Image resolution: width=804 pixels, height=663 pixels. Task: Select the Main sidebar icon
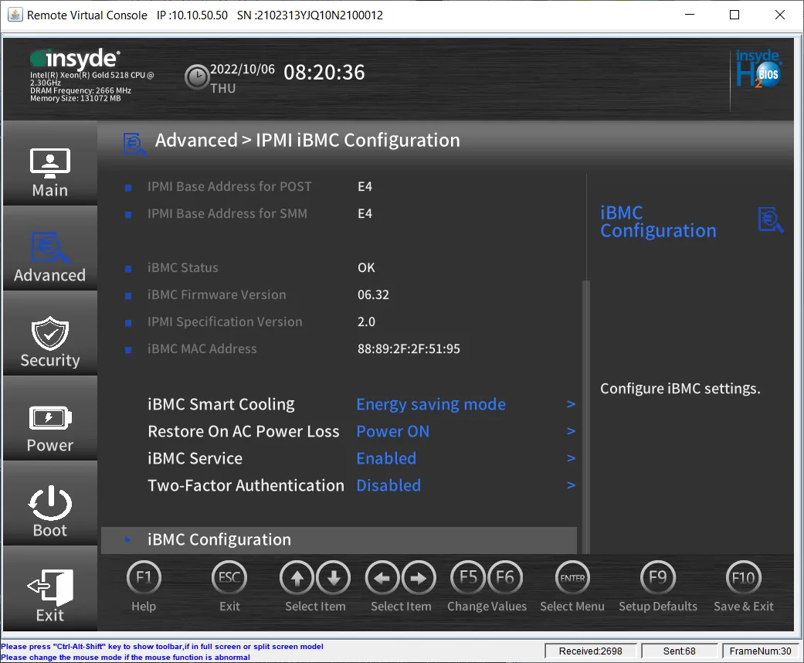(49, 164)
